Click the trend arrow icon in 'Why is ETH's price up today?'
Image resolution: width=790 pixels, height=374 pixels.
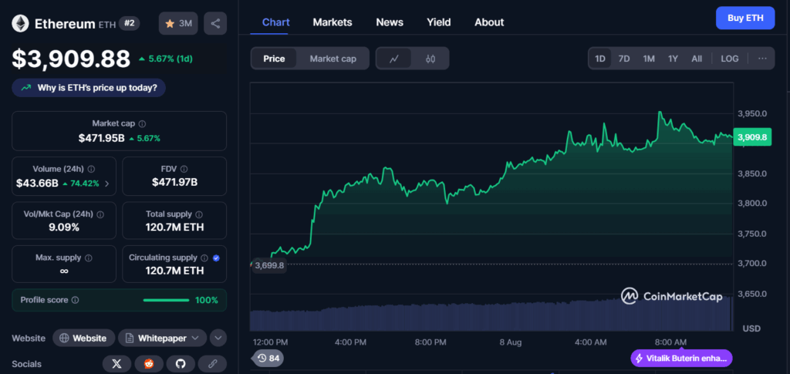pyautogui.click(x=25, y=88)
